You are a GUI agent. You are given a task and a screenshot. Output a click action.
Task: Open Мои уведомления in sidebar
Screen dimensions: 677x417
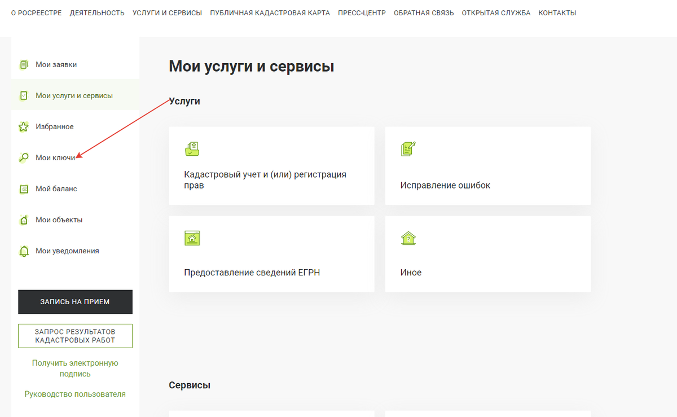(67, 251)
